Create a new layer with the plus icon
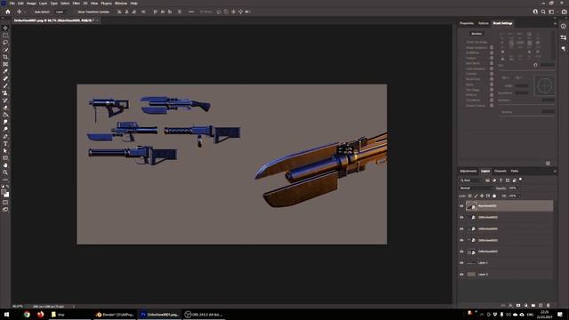Viewport: 569px width, 320px height. point(541,306)
